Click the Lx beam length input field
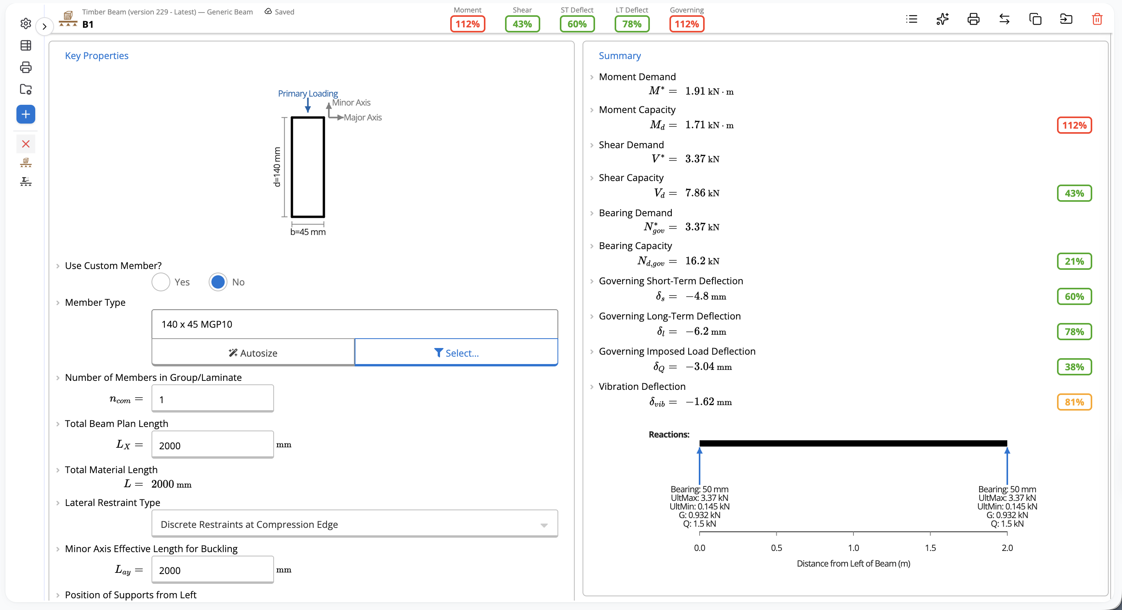The height and width of the screenshot is (610, 1122). (x=213, y=445)
